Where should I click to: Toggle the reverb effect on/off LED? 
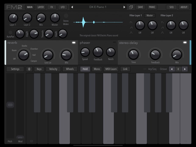tap(74, 43)
